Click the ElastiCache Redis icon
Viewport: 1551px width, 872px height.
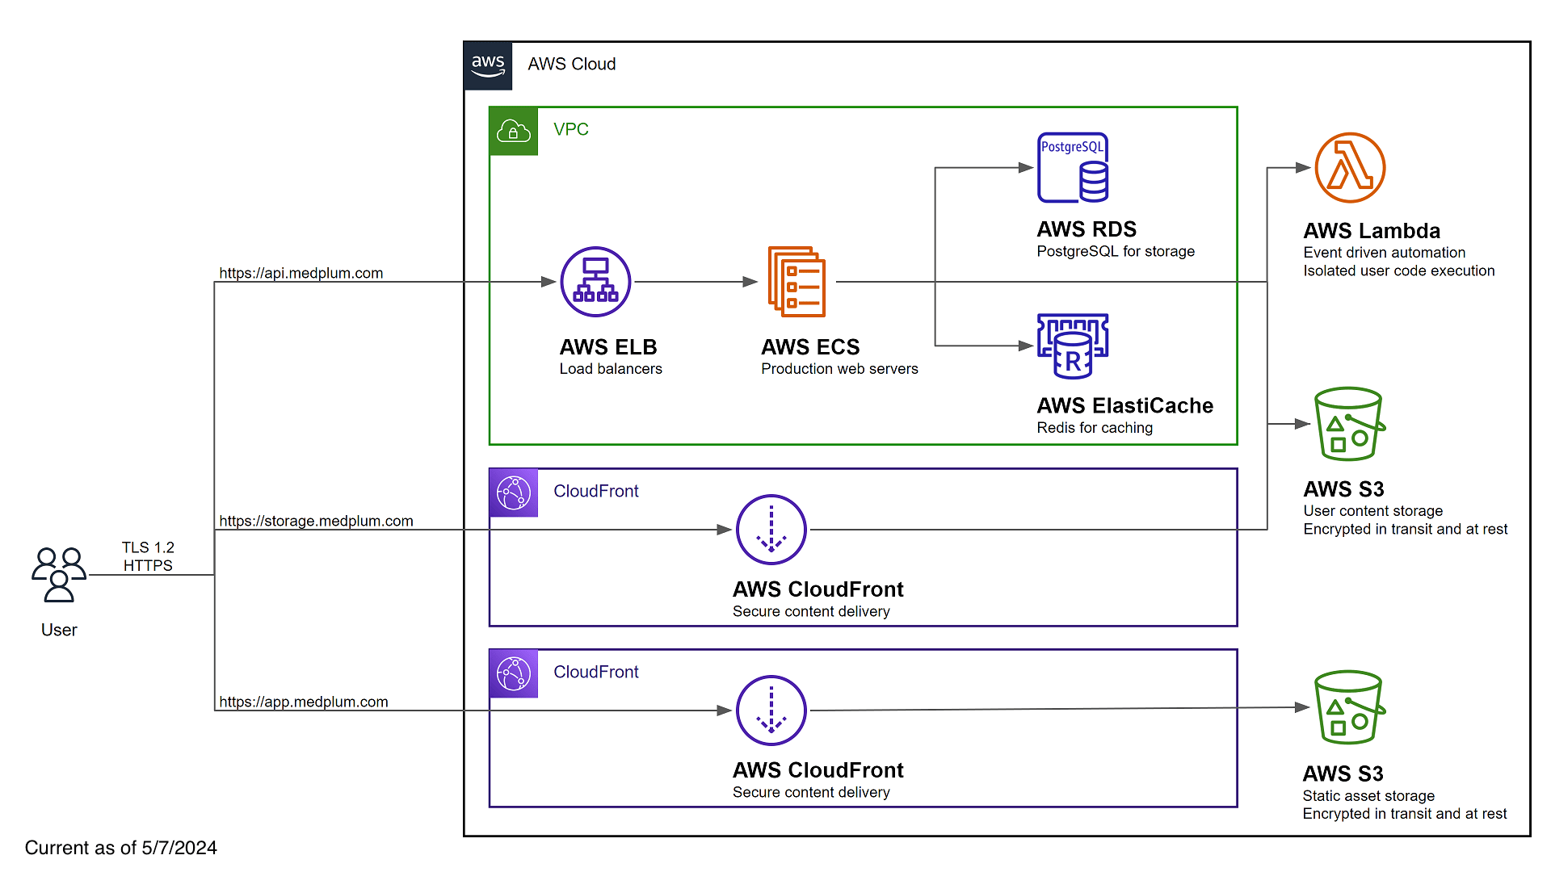pyautogui.click(x=1073, y=346)
